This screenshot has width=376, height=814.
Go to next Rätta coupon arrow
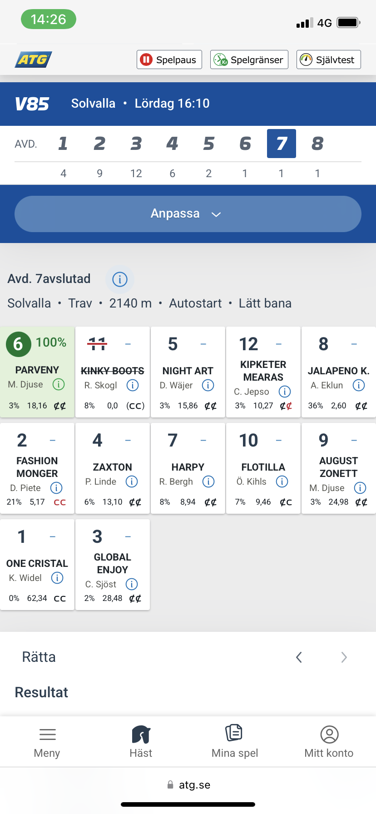(x=344, y=657)
